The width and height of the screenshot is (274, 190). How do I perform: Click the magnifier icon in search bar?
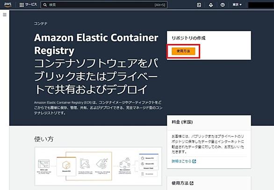[x=45, y=5]
